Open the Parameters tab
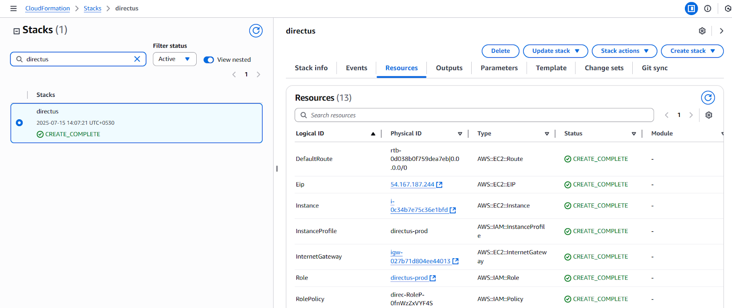The image size is (732, 308). (x=499, y=68)
